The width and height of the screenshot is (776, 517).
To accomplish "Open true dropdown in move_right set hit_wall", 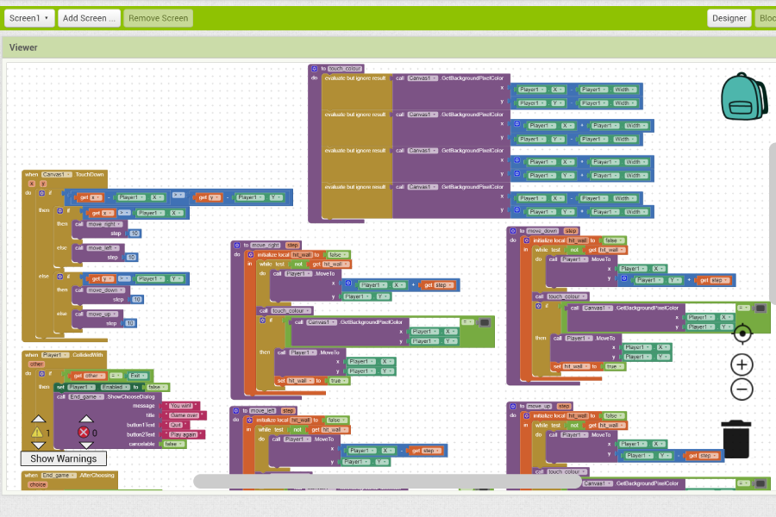I will click(x=338, y=381).
